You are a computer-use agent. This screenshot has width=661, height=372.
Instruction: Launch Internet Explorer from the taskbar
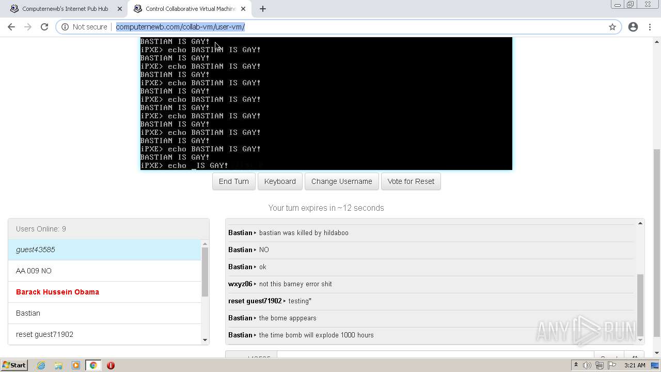[41, 365]
